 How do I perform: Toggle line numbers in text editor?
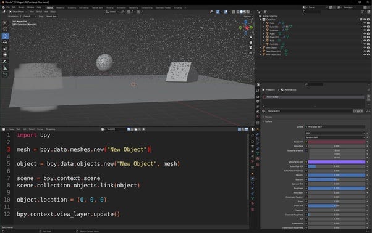(239, 129)
